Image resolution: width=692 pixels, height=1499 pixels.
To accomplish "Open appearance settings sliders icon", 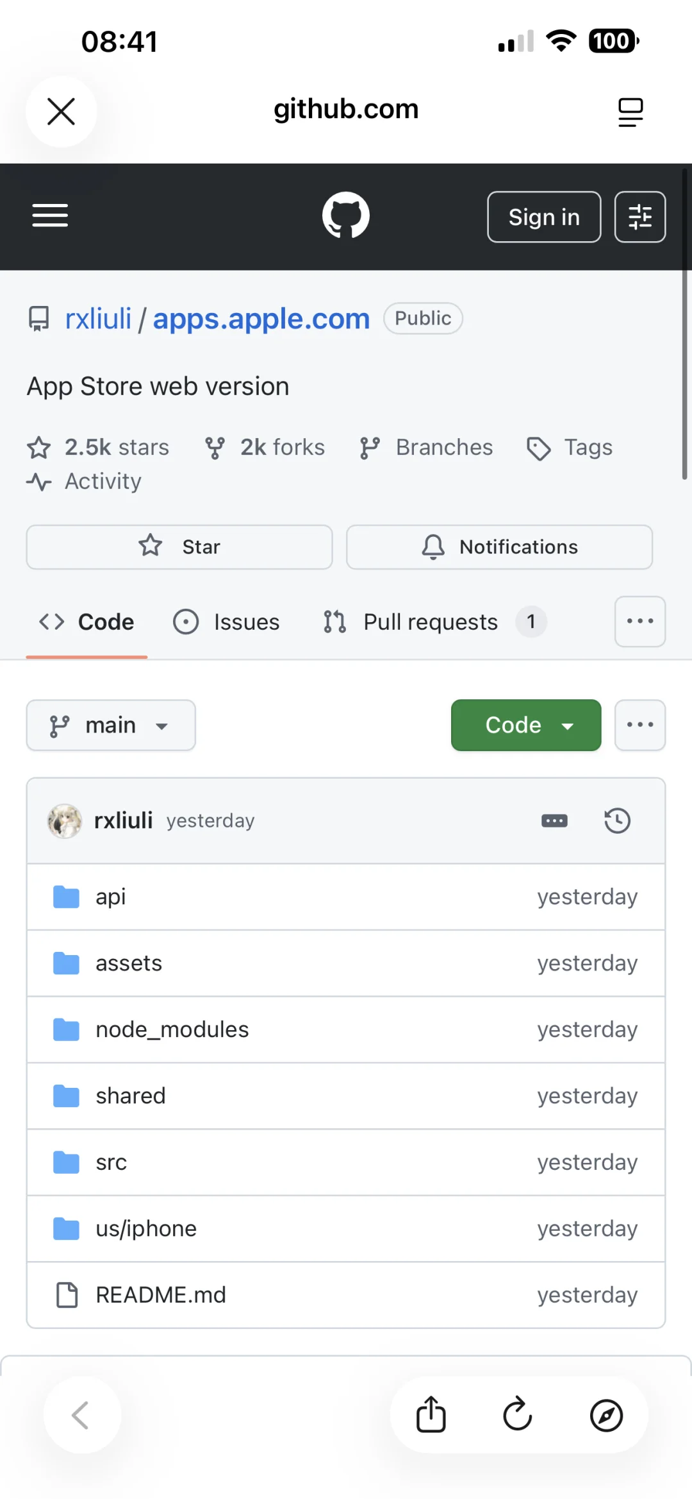I will click(639, 217).
